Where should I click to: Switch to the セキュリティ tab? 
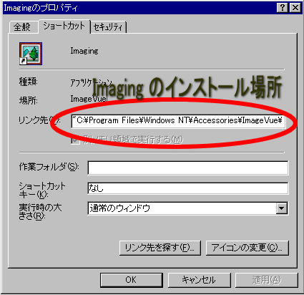(x=108, y=27)
